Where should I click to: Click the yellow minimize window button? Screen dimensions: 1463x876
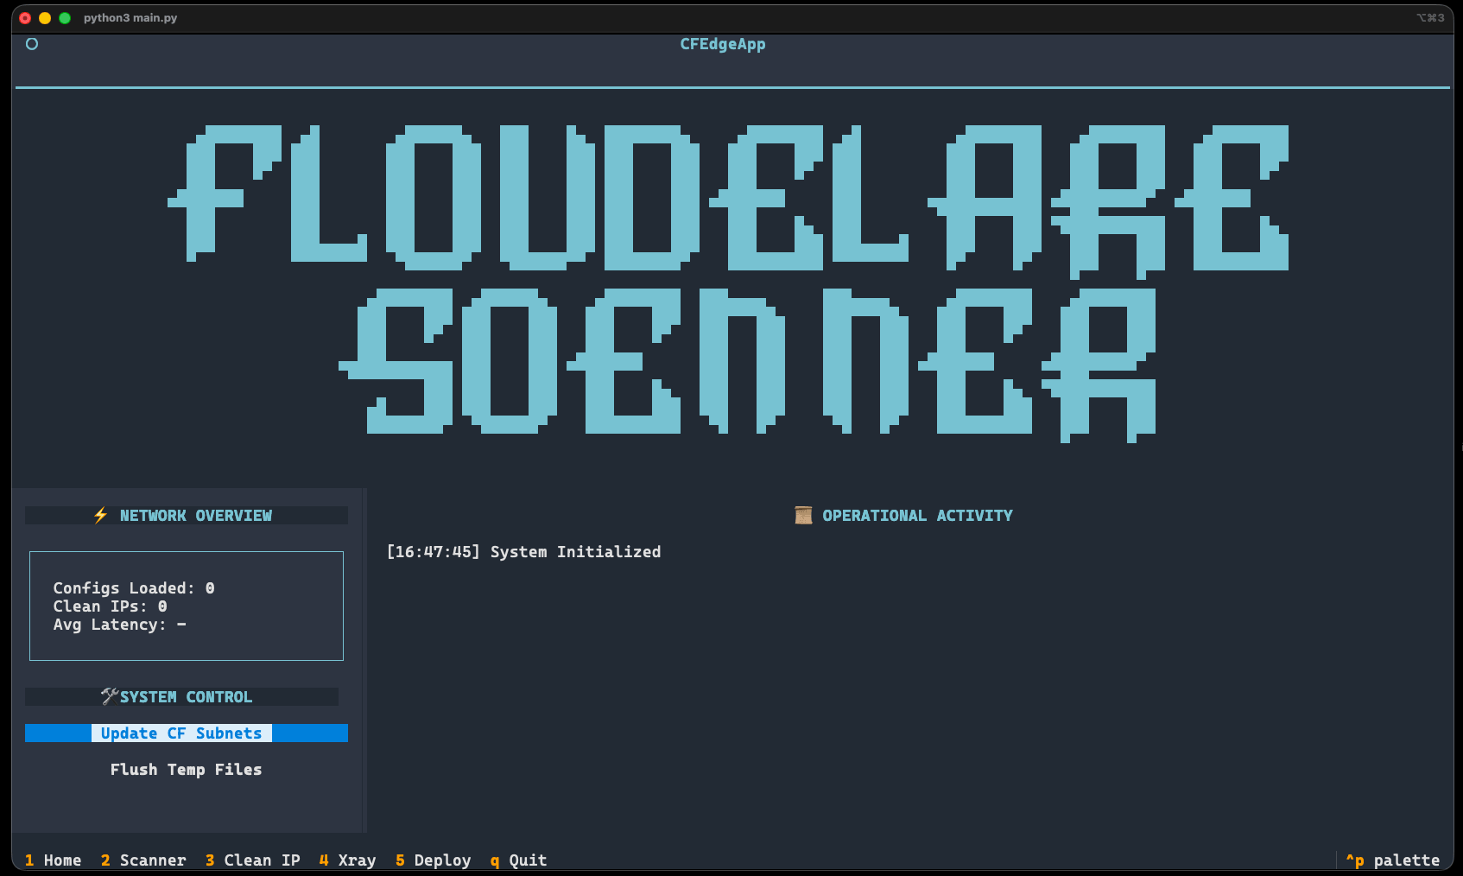[45, 17]
